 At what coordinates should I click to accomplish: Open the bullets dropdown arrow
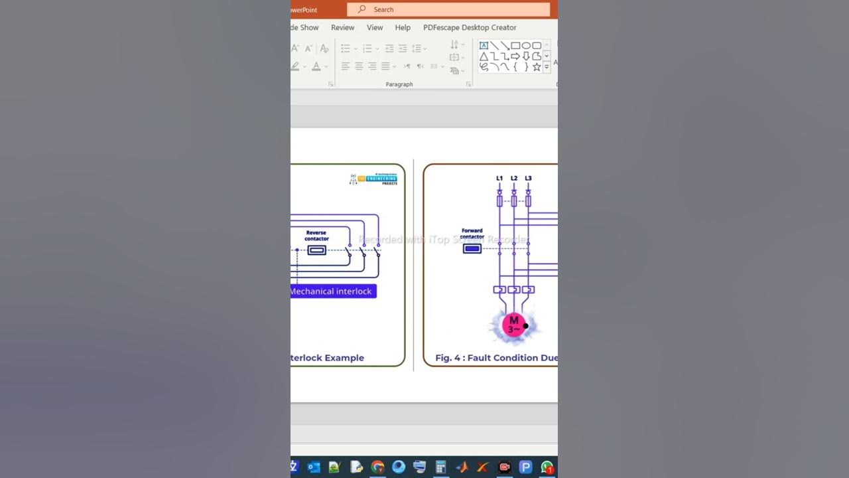356,48
